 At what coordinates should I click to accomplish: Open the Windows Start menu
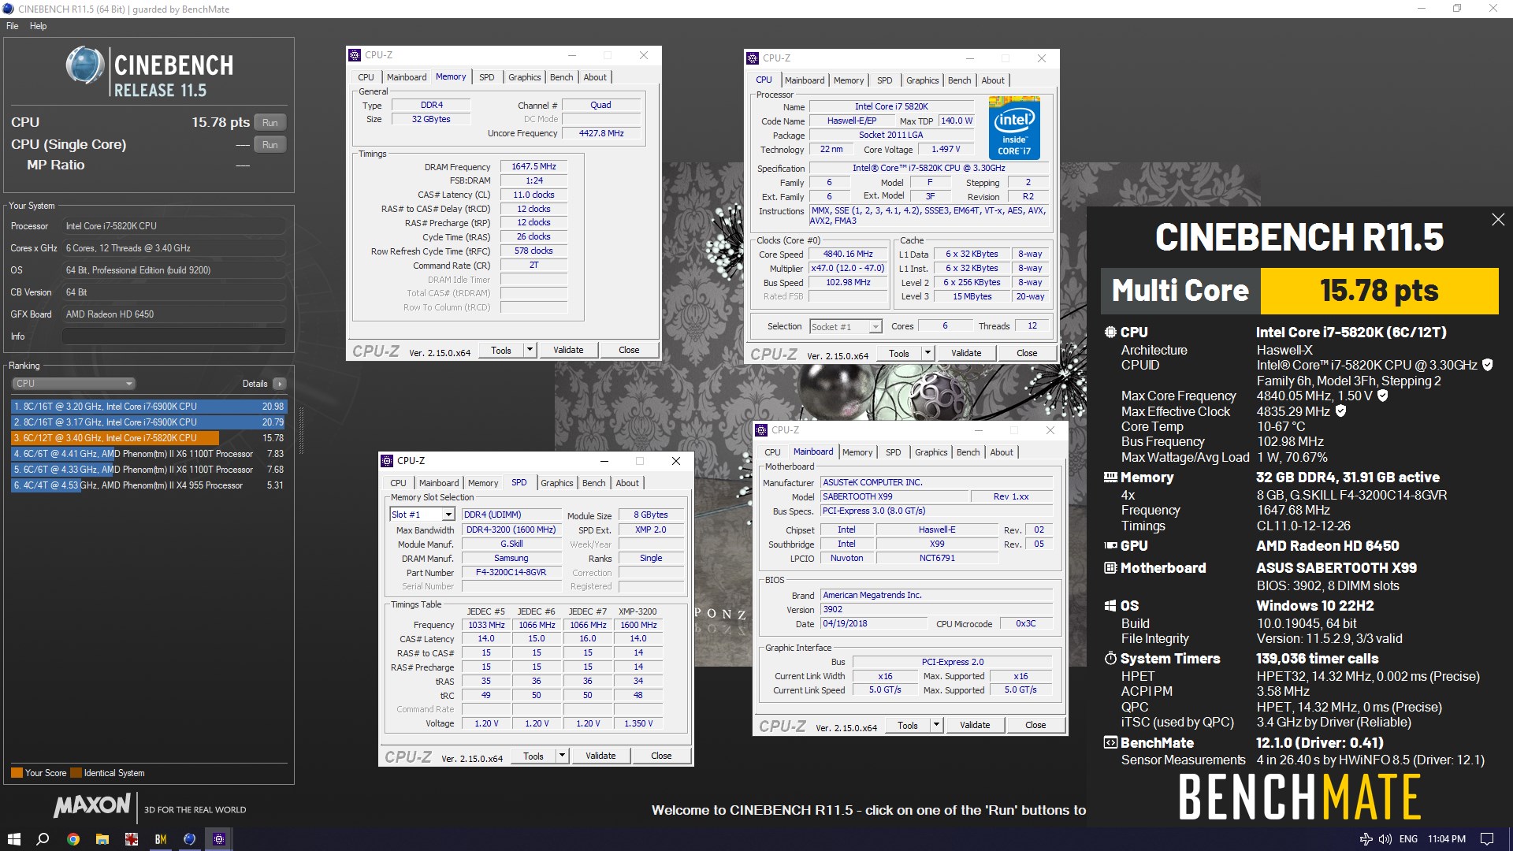(x=13, y=839)
